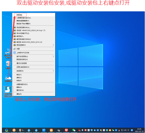Select the Recycle Bin desktop icon
Viewport: 145px width, 133px height.
8,65
